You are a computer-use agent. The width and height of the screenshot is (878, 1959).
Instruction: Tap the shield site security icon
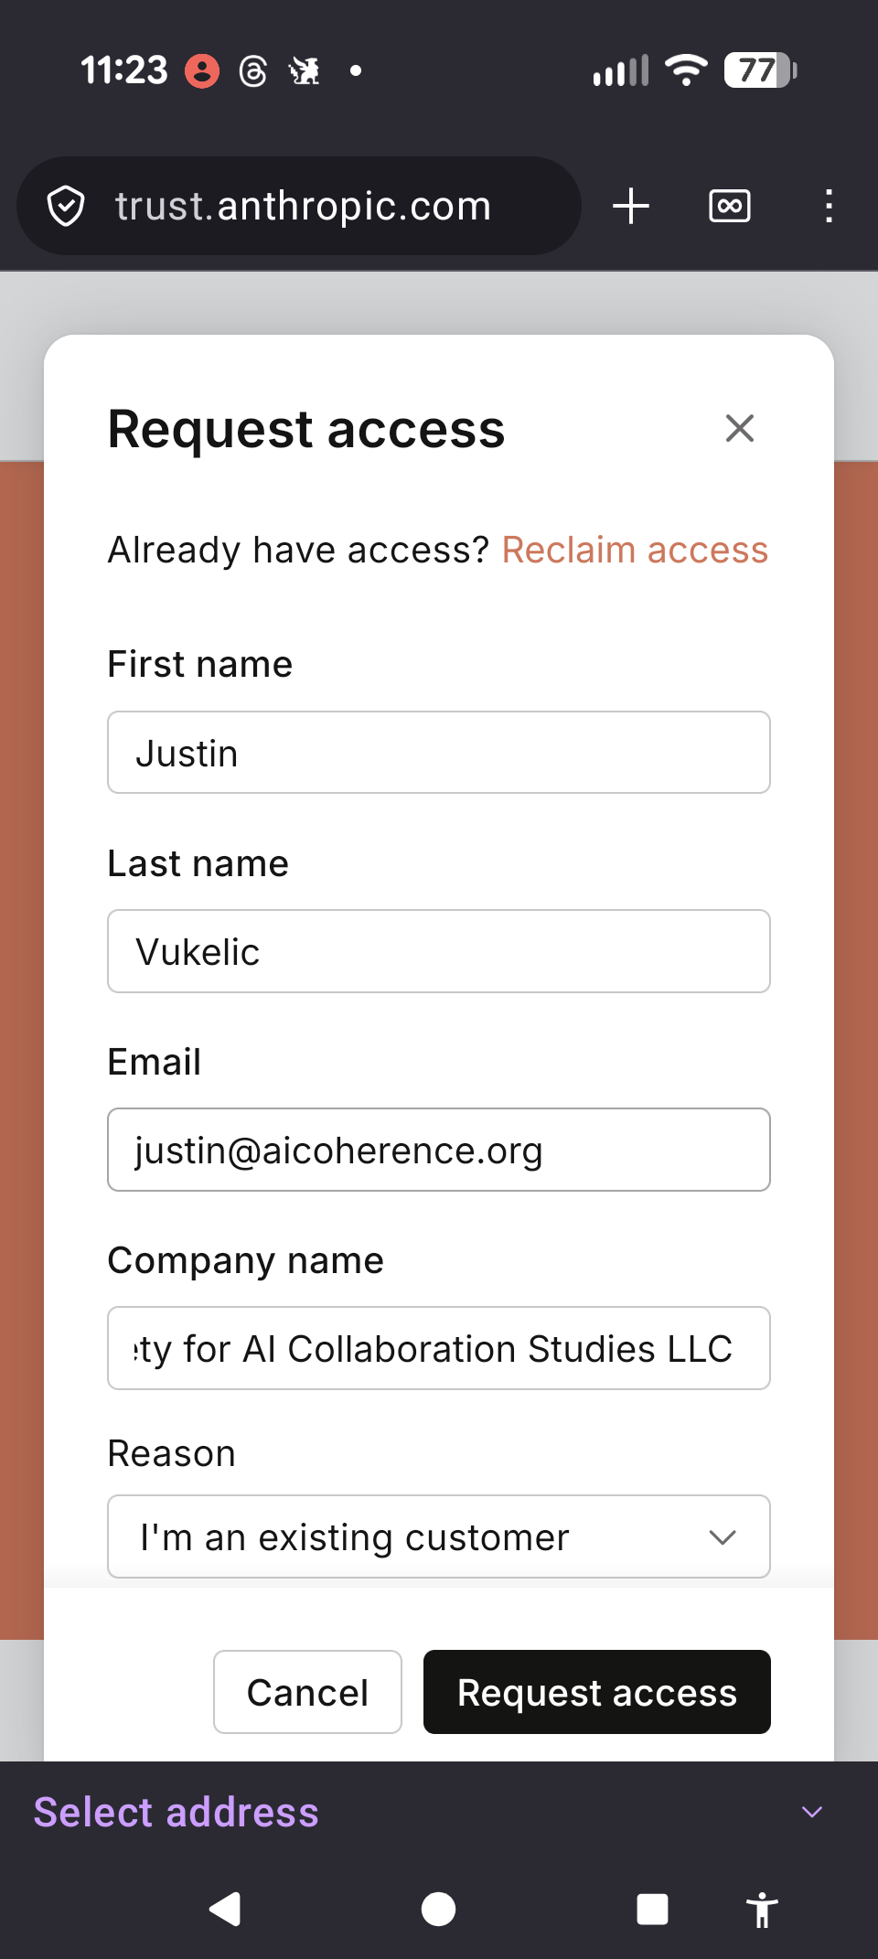[x=66, y=206]
